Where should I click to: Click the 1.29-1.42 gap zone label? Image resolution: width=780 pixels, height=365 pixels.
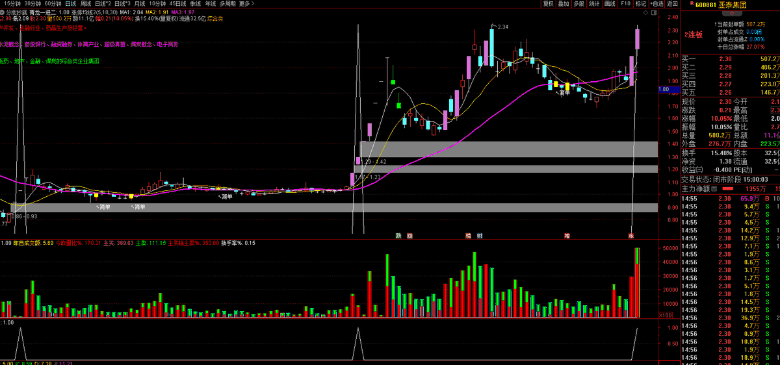[x=374, y=161]
